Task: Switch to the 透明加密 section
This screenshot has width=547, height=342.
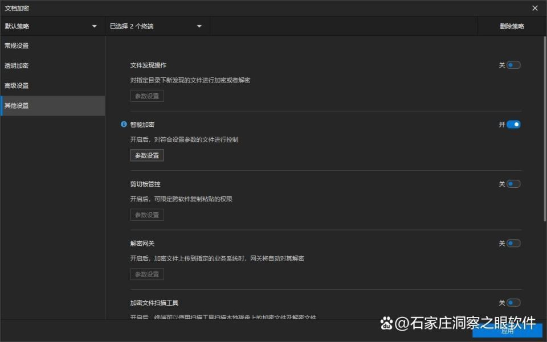Action: point(52,66)
